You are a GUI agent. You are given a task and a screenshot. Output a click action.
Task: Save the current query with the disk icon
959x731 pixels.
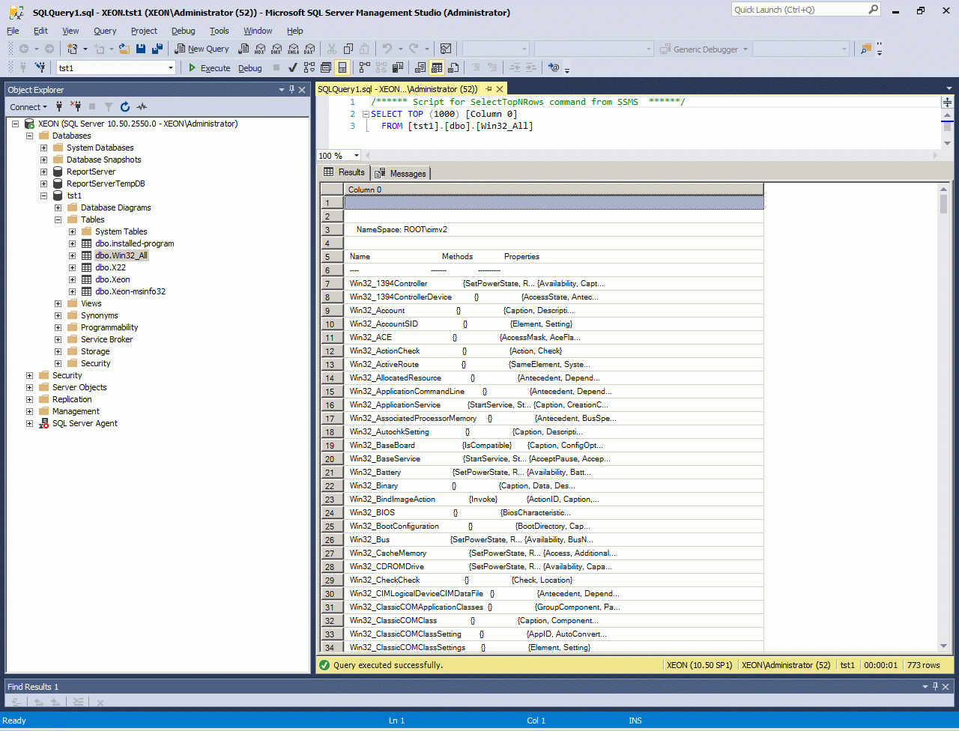point(141,49)
